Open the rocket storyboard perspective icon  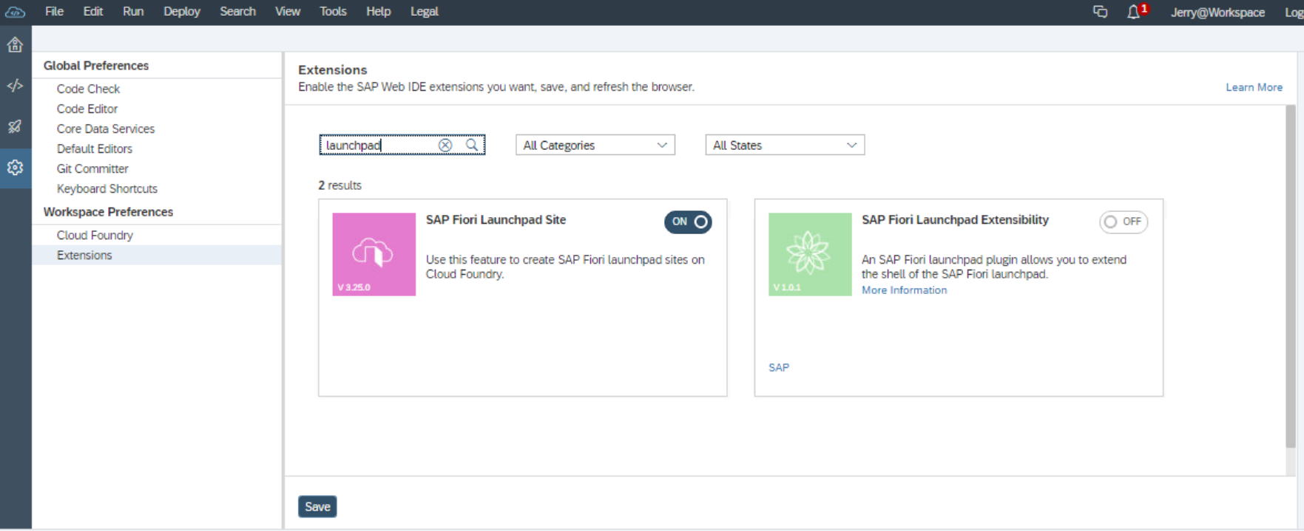click(x=15, y=126)
